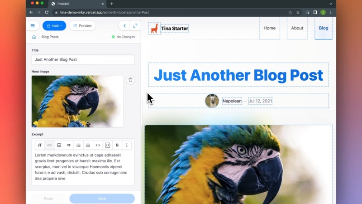This screenshot has width=362, height=204.
Task: Toggle bold formatting in excerpt editor
Action: point(117,145)
